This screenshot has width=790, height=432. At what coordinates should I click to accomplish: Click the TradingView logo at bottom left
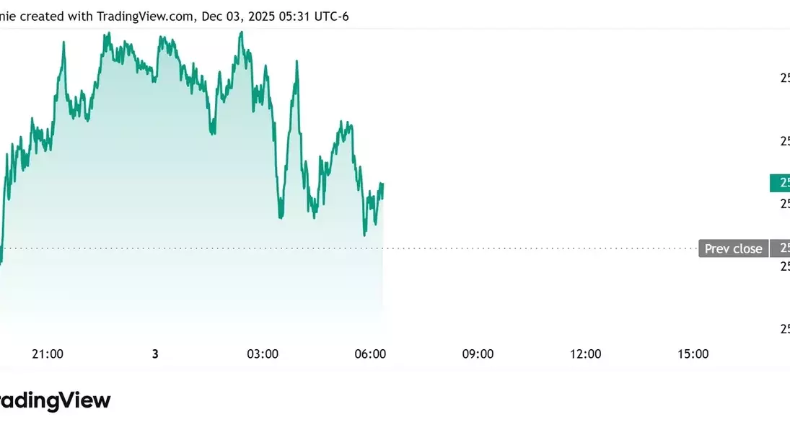(x=56, y=401)
